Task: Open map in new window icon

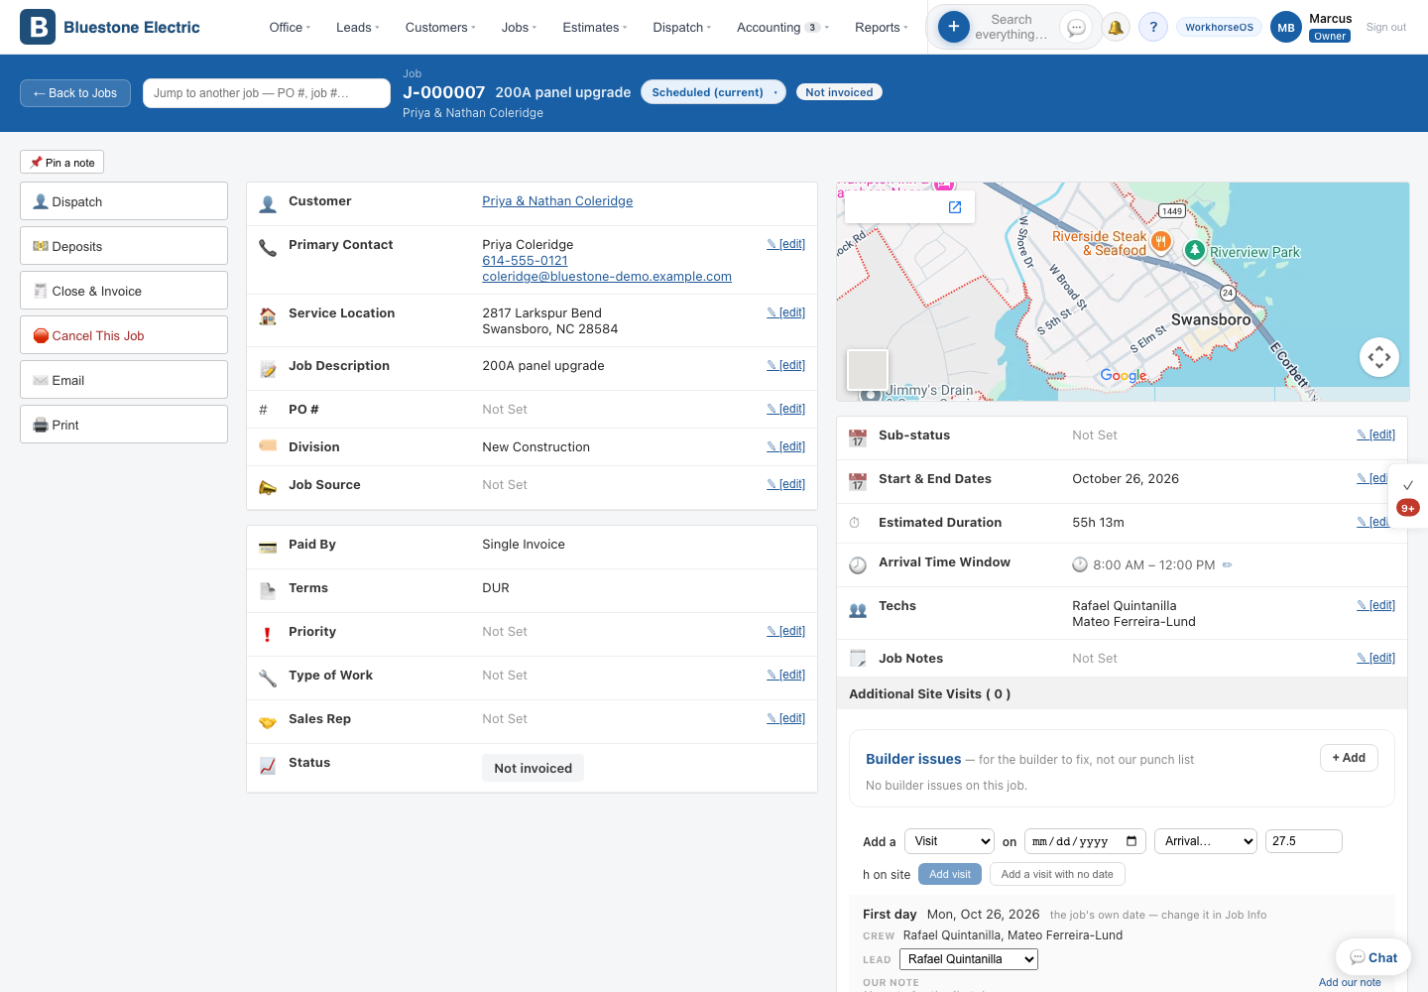Action: (955, 207)
